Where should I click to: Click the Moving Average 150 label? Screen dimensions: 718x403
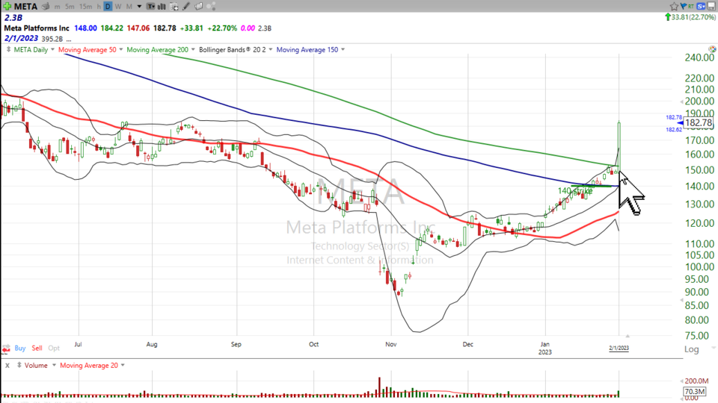[x=307, y=49]
